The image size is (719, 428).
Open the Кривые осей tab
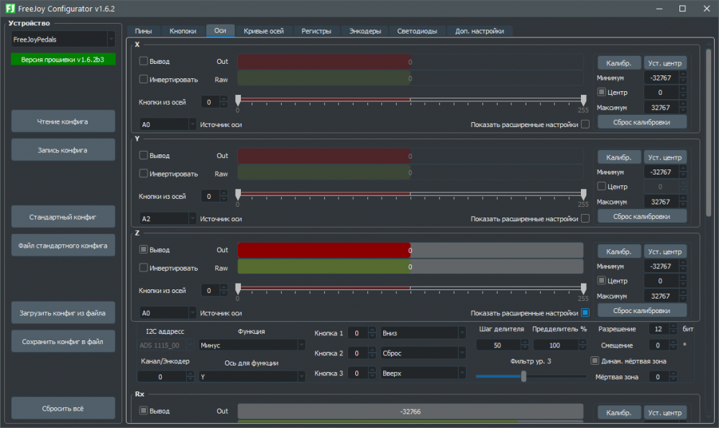coord(263,31)
